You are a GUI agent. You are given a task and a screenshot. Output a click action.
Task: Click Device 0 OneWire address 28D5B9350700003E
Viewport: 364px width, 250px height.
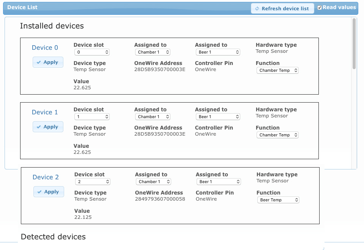160,70
